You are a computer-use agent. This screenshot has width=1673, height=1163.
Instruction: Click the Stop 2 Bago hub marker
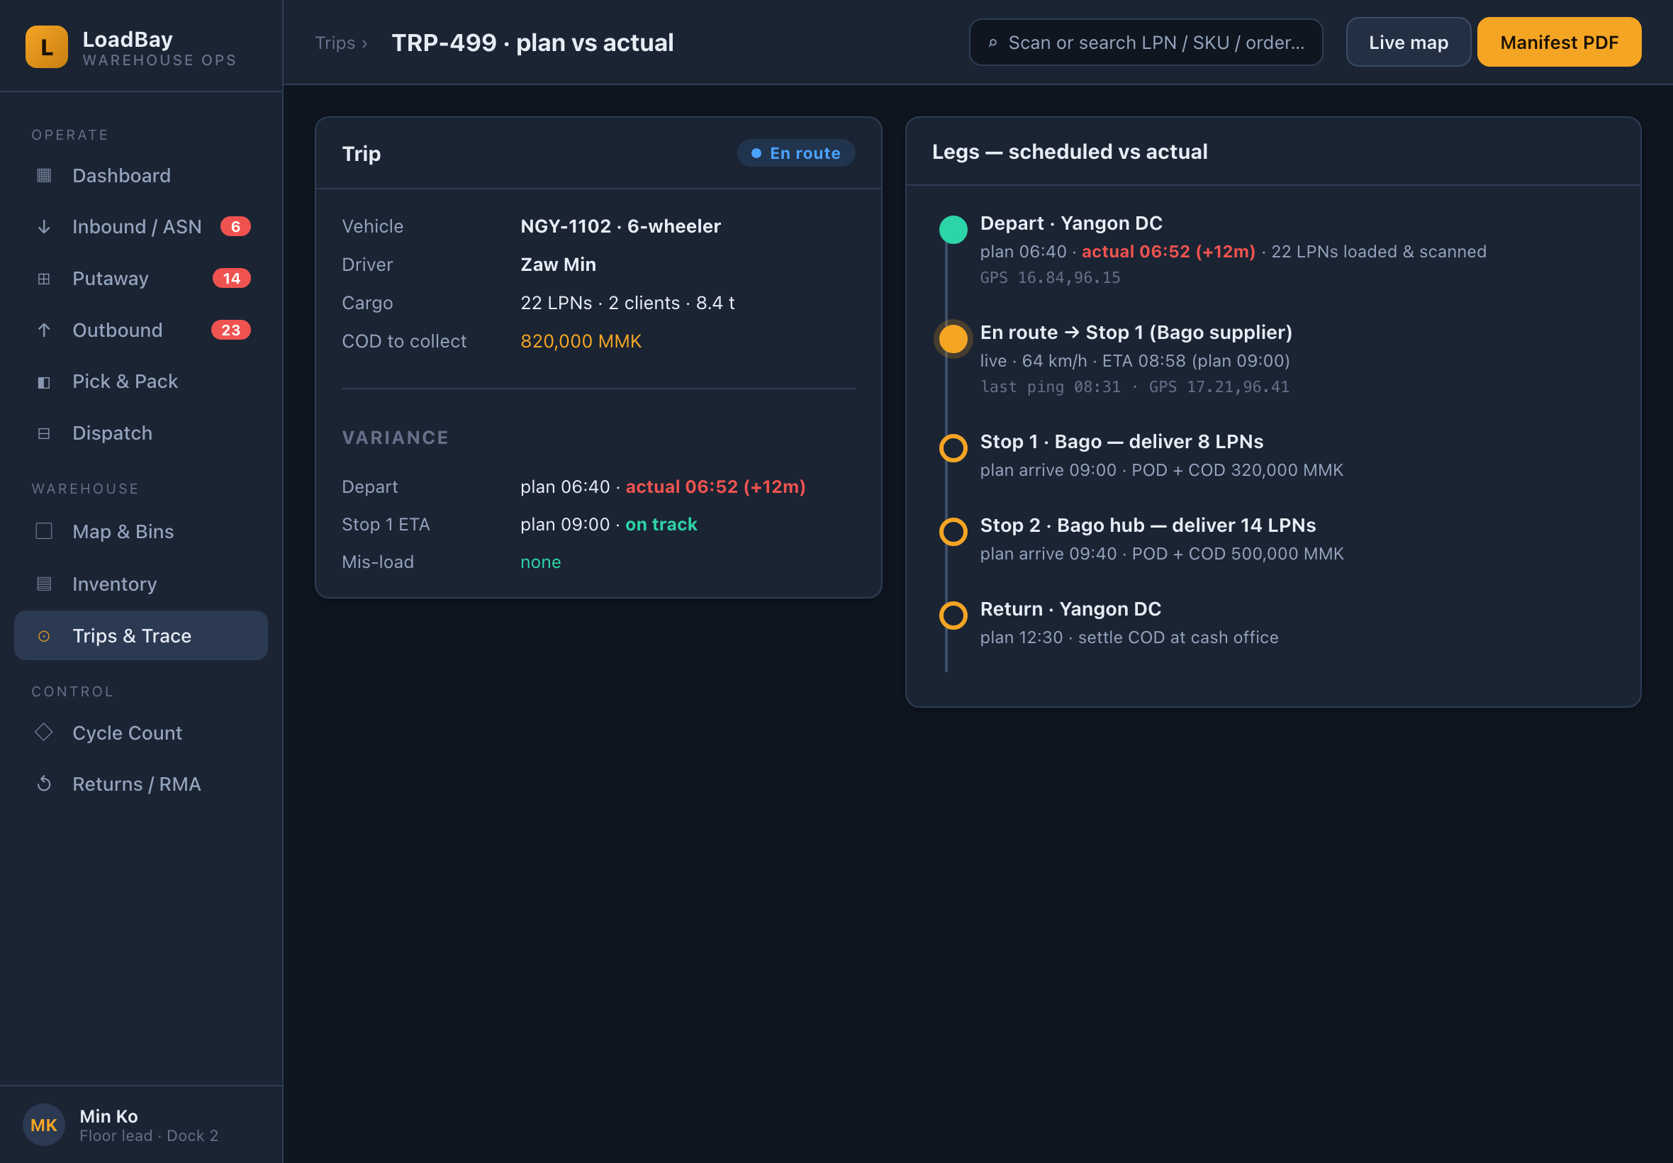click(x=953, y=532)
